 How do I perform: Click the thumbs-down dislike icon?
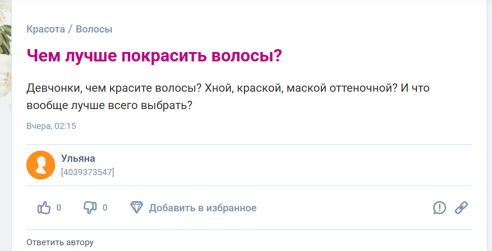(x=90, y=208)
